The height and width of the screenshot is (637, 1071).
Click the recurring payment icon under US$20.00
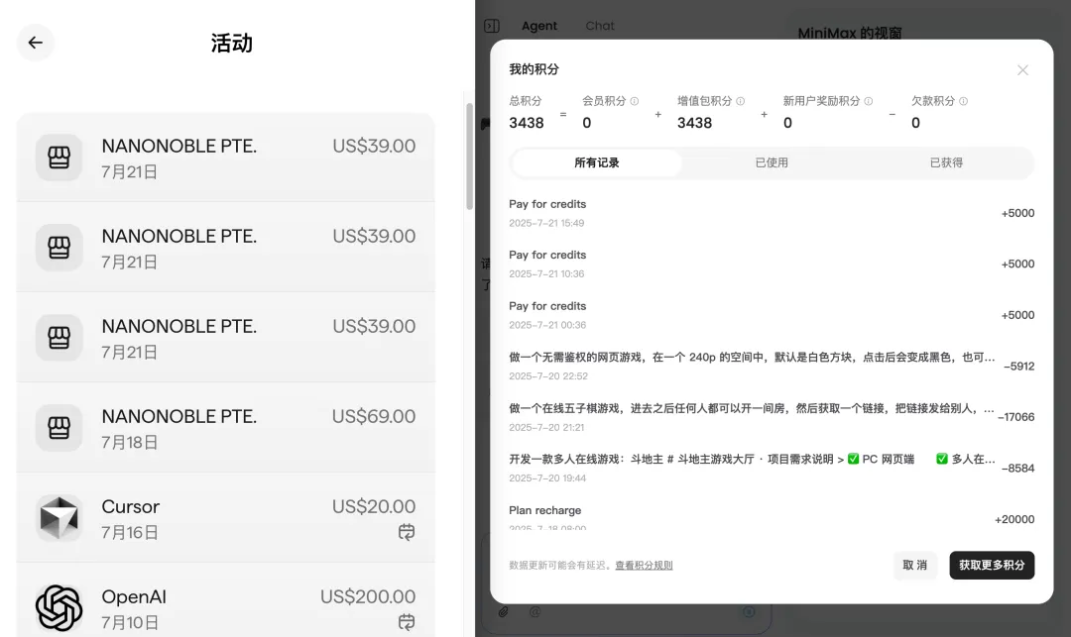(x=407, y=532)
